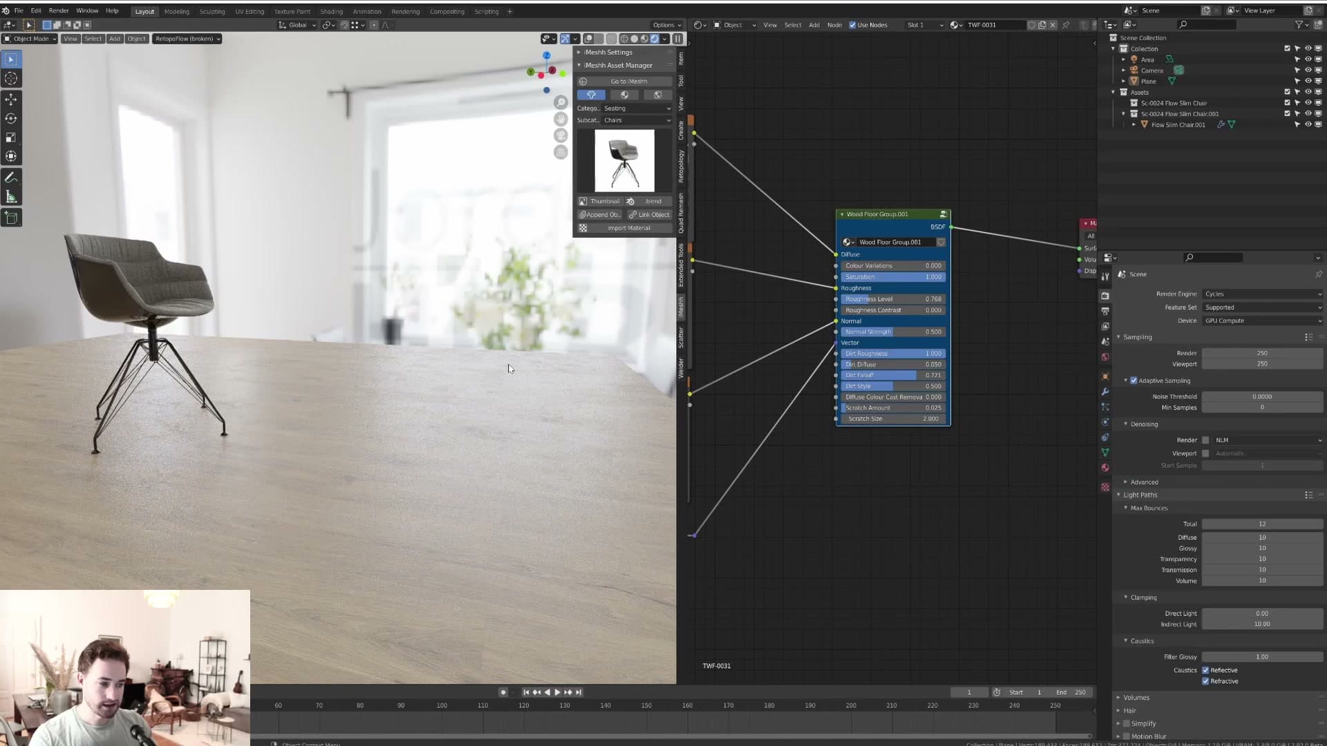Image resolution: width=1327 pixels, height=746 pixels.
Task: Click the Link Object button
Action: [x=649, y=215]
